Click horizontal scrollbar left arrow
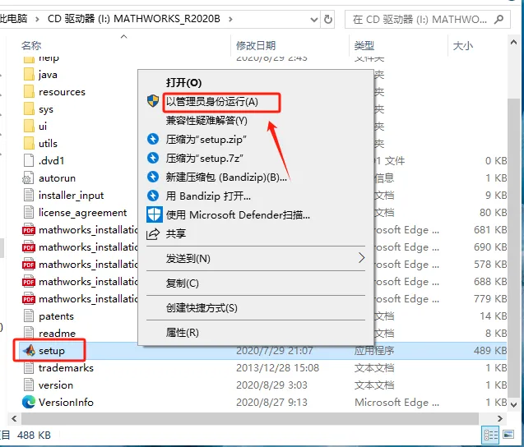 click(x=14, y=418)
